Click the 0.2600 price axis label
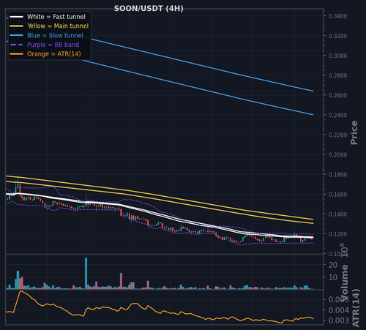The image size is (366, 330). click(x=337, y=95)
